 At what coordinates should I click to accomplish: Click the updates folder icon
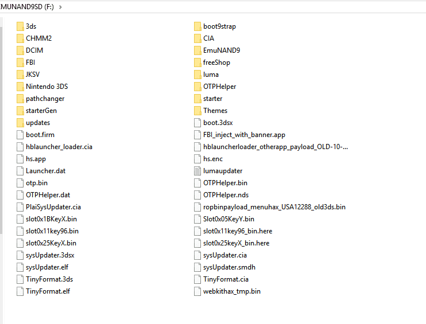20,123
